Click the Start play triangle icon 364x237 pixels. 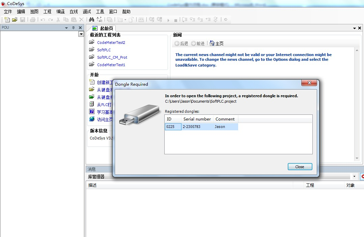tap(168, 21)
